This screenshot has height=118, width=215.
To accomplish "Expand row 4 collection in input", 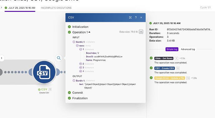I will pos(81,71).
